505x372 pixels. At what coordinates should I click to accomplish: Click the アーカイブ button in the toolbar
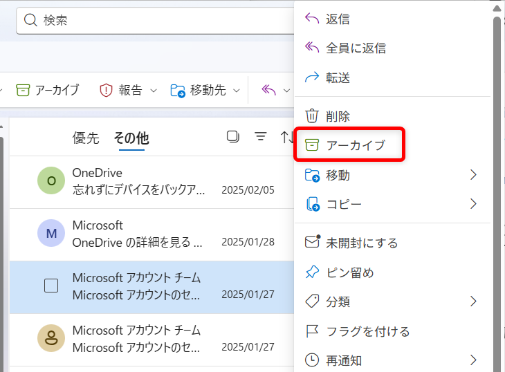(x=47, y=90)
